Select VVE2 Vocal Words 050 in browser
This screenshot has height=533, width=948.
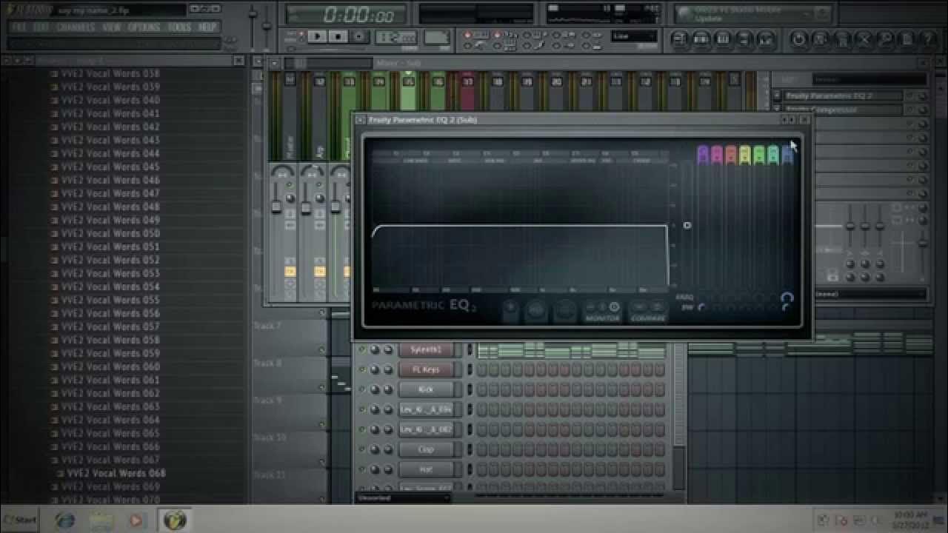click(x=110, y=233)
